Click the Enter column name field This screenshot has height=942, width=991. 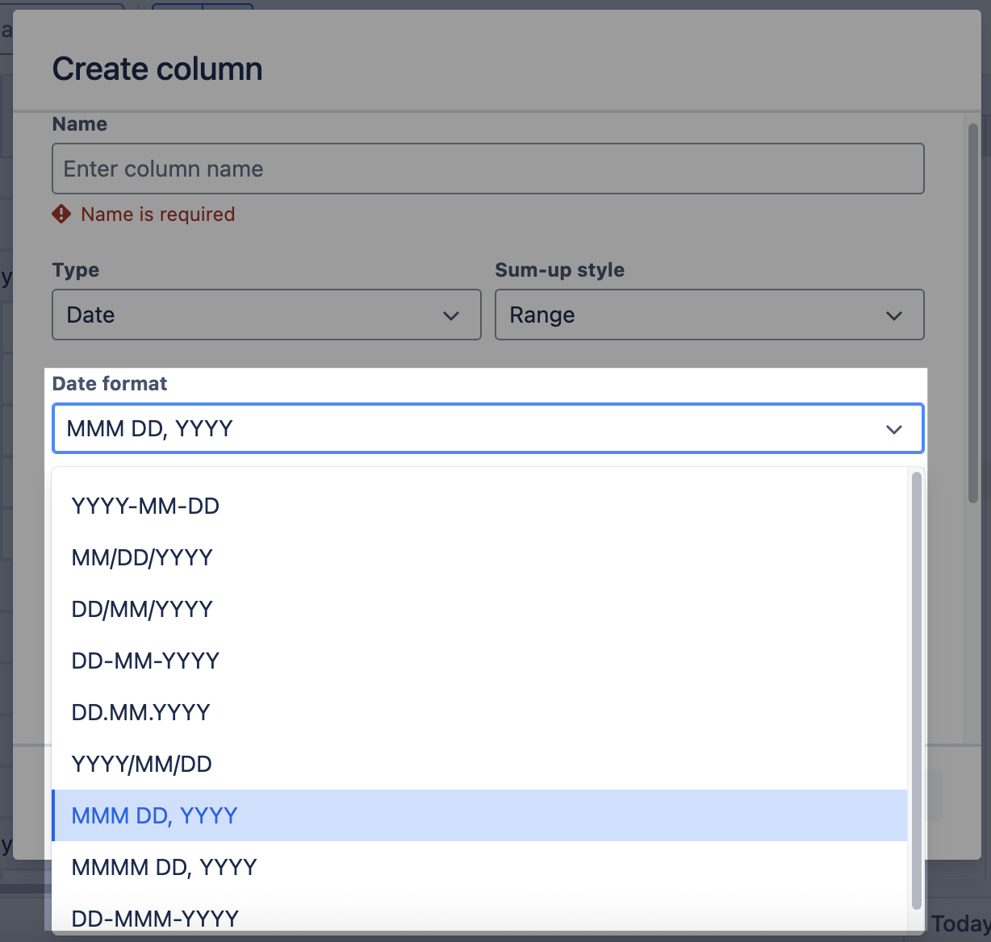click(x=487, y=169)
